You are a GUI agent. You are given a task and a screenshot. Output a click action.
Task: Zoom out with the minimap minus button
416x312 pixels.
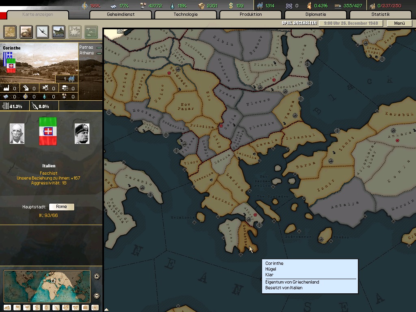click(97, 296)
